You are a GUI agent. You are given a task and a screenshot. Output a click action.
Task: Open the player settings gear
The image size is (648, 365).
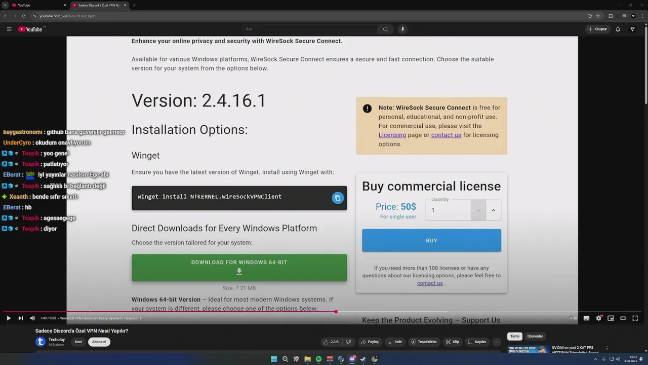[x=599, y=318]
